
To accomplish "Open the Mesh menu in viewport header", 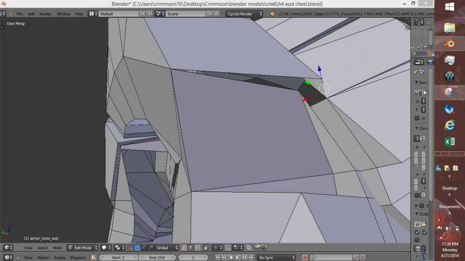I will tap(58, 248).
